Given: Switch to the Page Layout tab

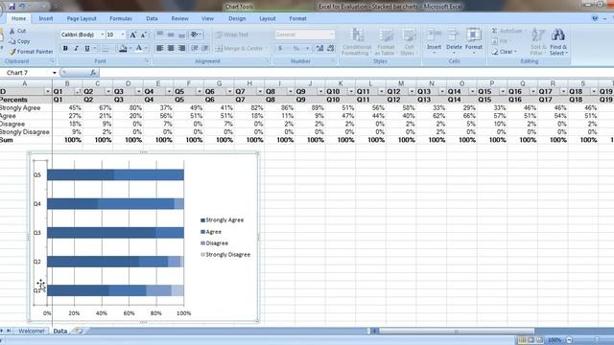Looking at the screenshot, I should click(82, 18).
